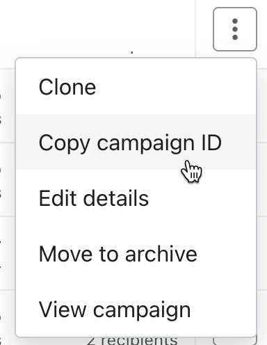Toggle the kebab menu button closed
267x345 pixels.
pyautogui.click(x=235, y=29)
